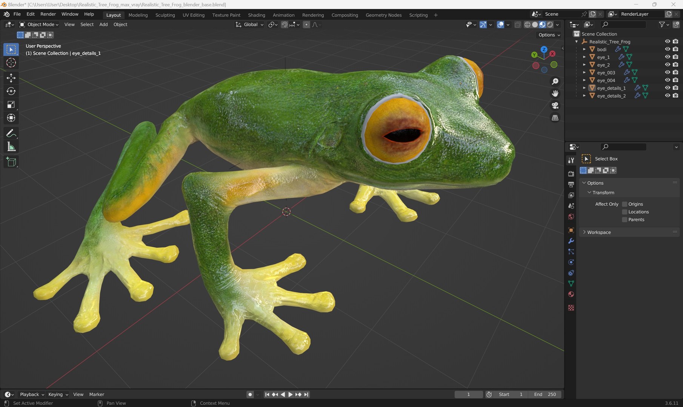This screenshot has width=683, height=407.
Task: Hide eye_003 in the viewport via its eye icon
Action: pyautogui.click(x=668, y=72)
